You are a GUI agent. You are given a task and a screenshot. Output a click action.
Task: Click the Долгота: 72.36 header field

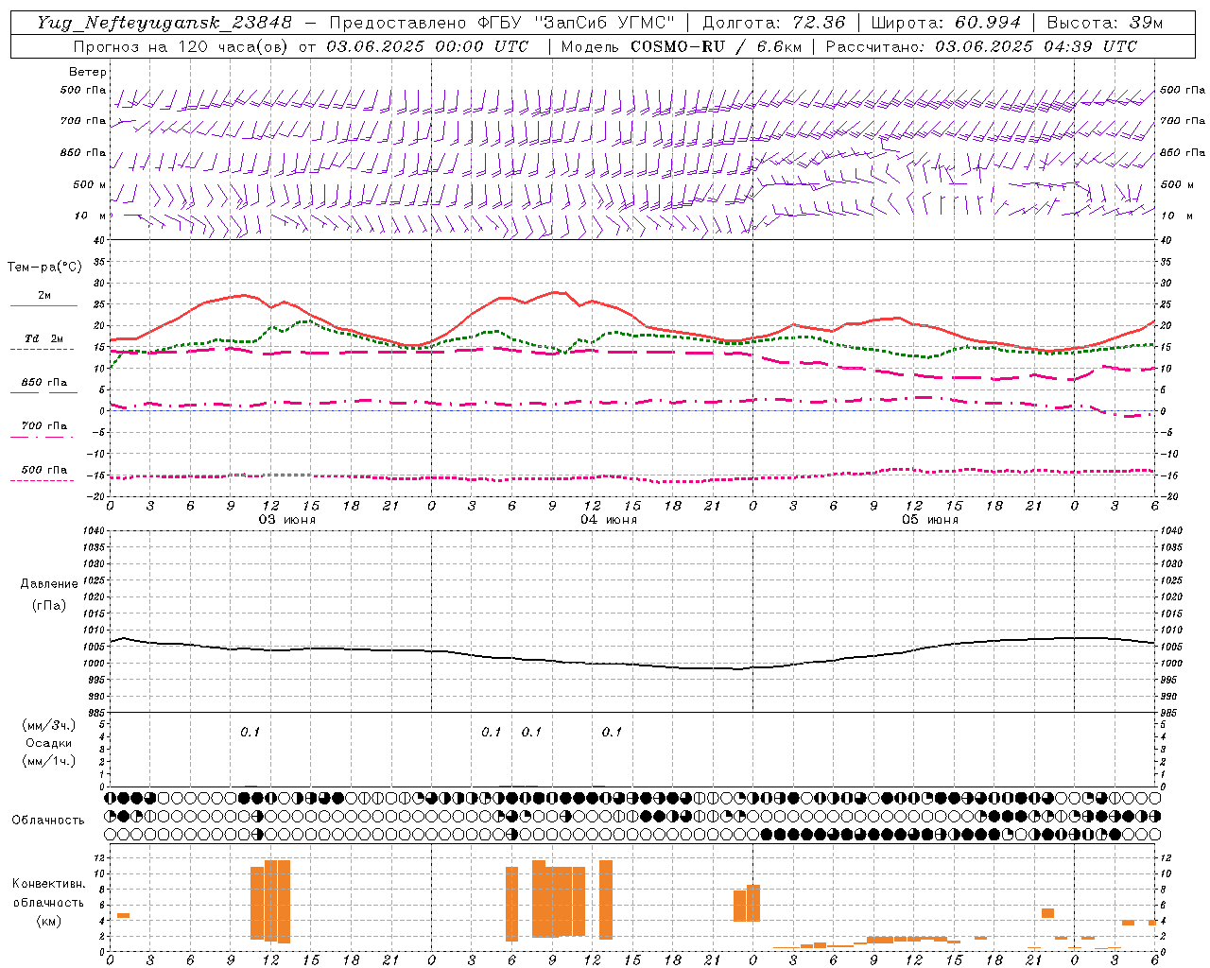coord(773,23)
